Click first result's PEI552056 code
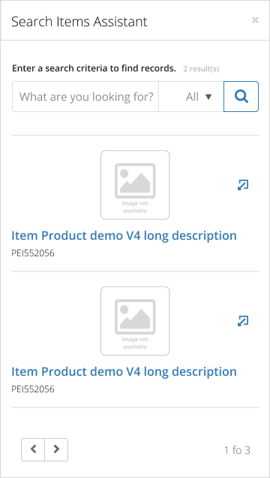This screenshot has width=270, height=478. coord(33,253)
